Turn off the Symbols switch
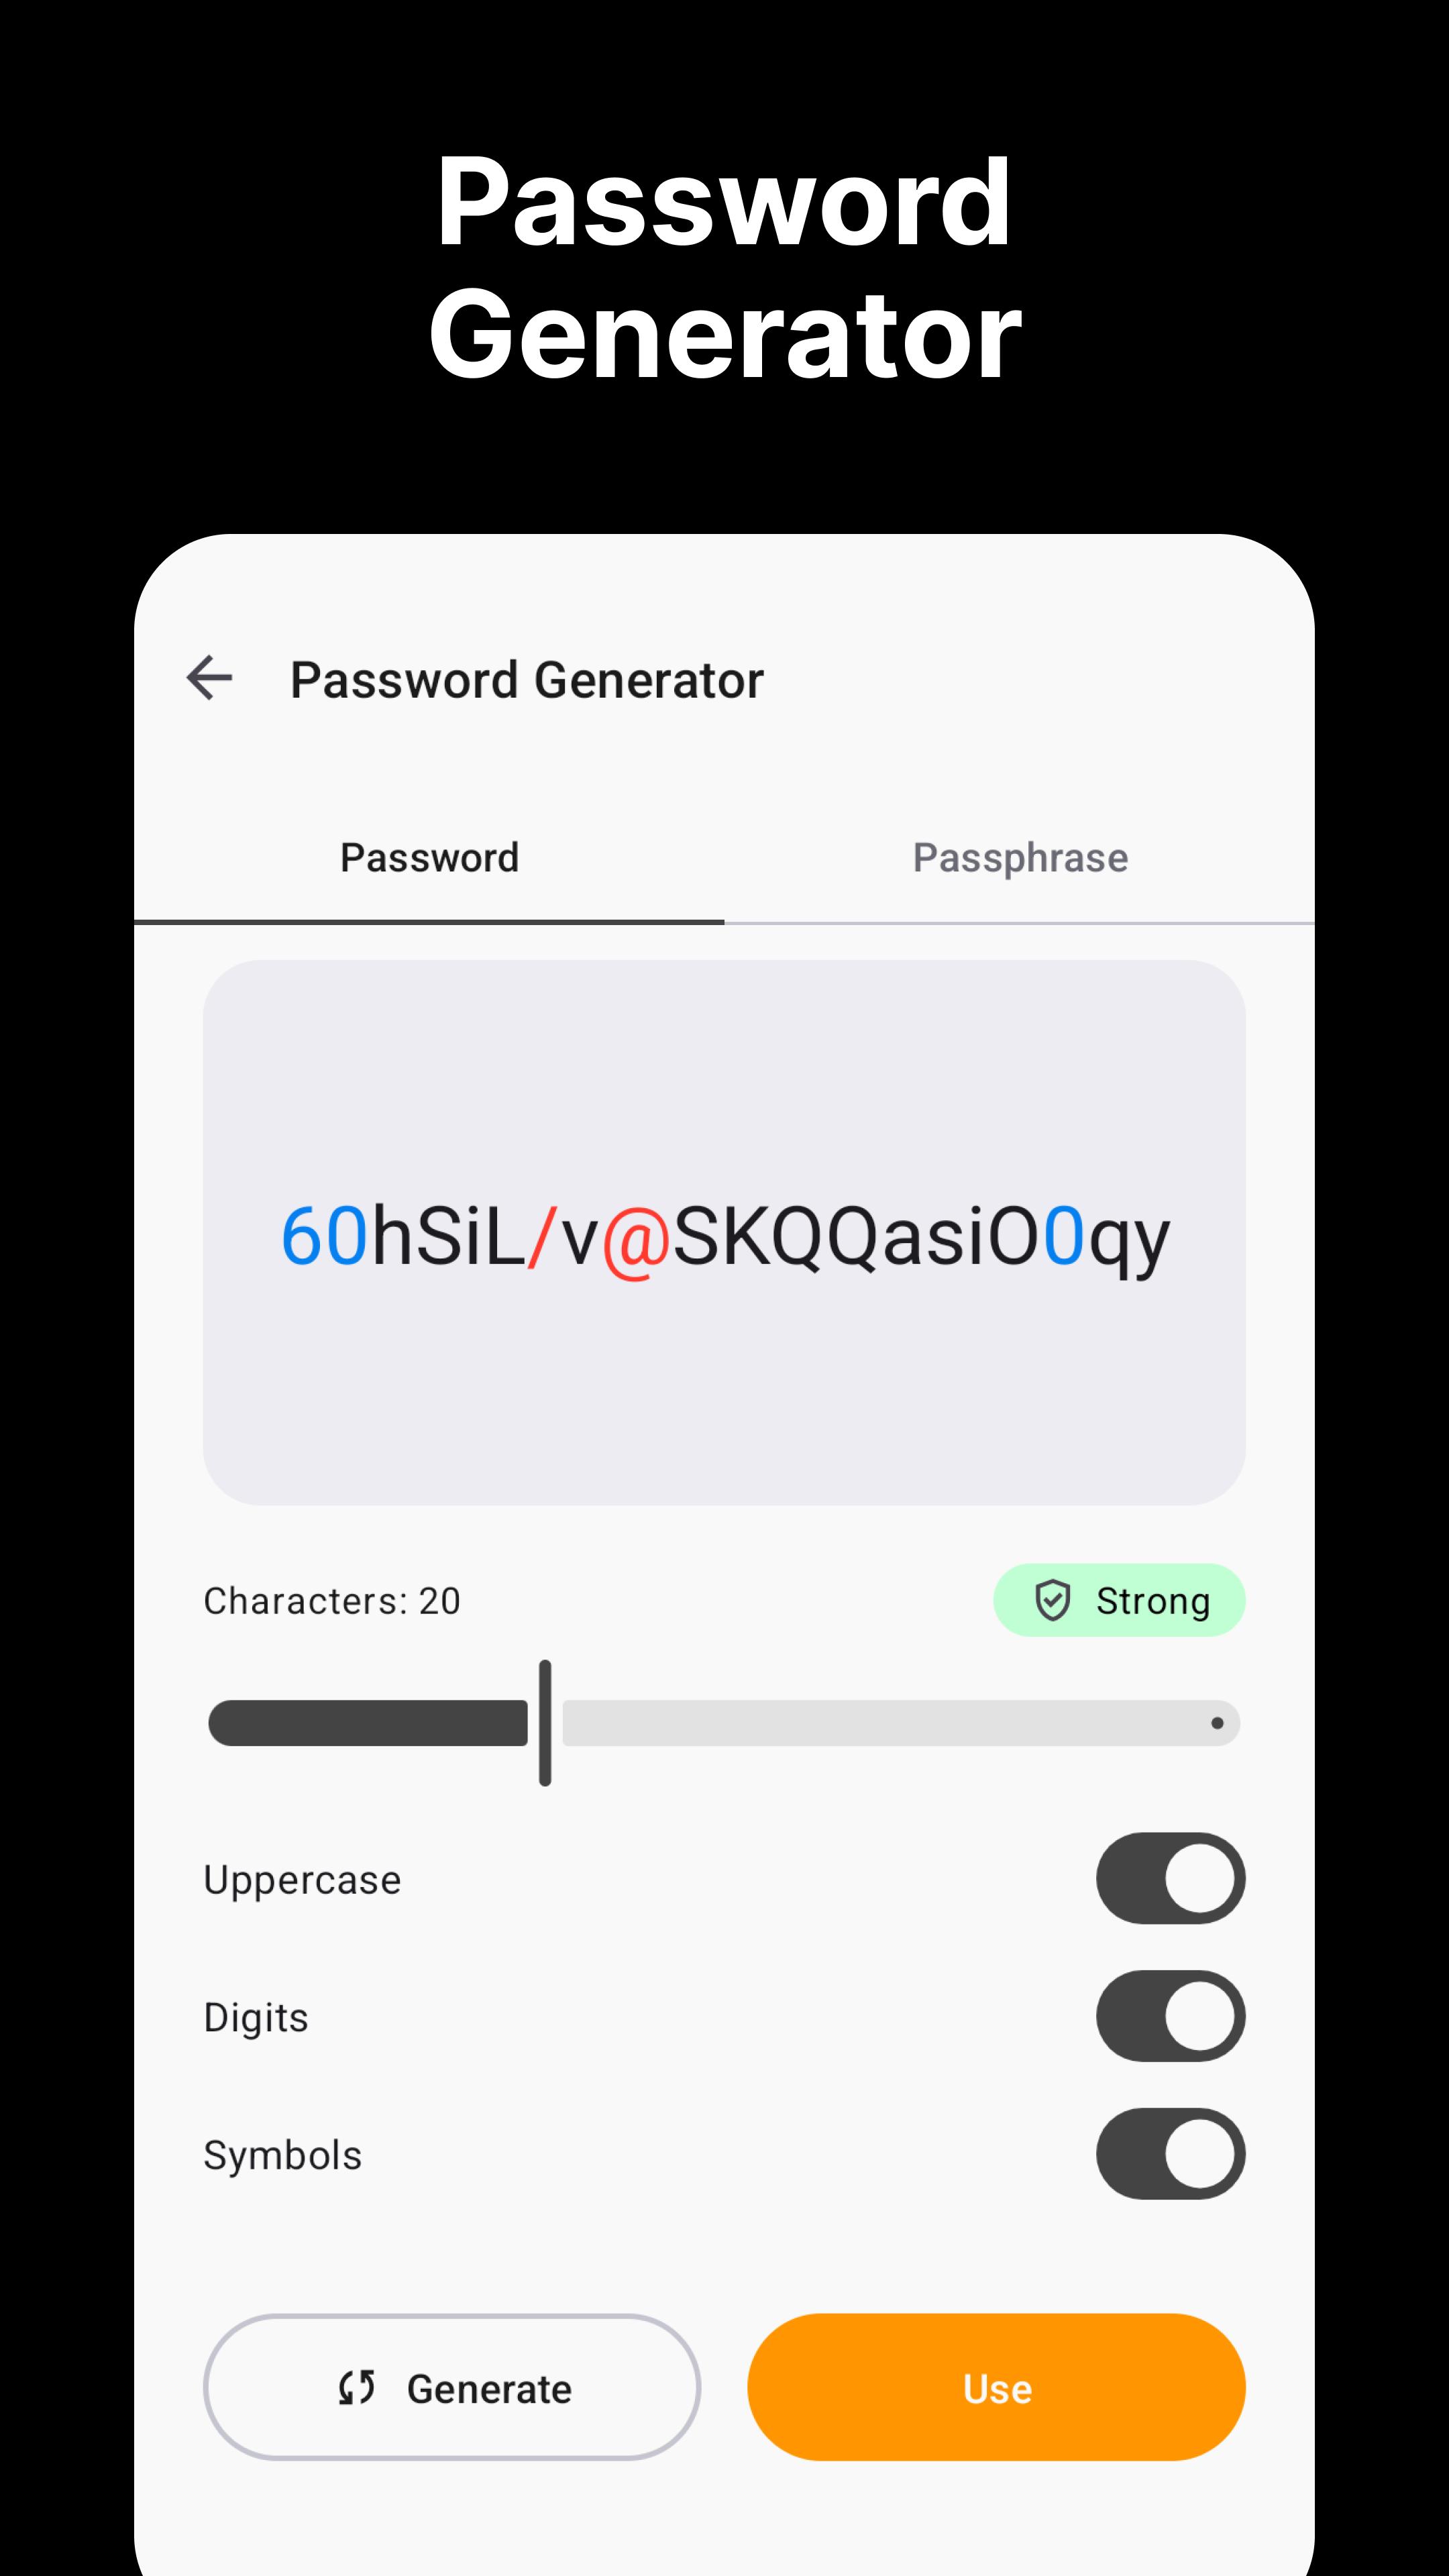This screenshot has height=2576, width=1449. coord(1170,2154)
